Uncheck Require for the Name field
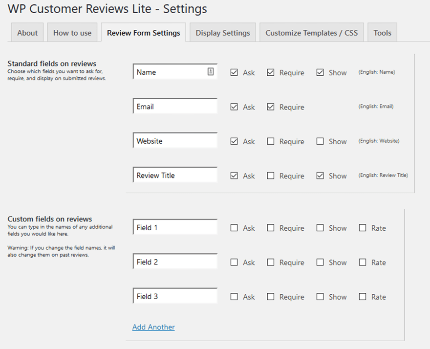The image size is (430, 349). click(x=271, y=72)
